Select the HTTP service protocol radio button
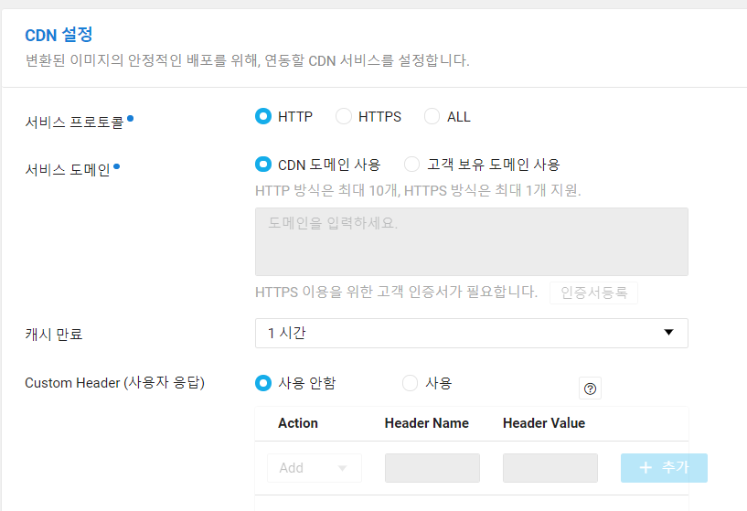 [263, 116]
